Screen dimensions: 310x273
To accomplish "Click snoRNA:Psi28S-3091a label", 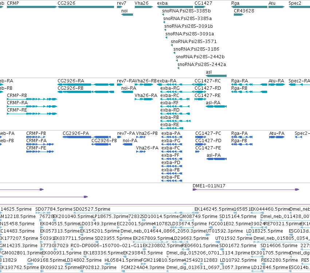I will (189, 34).
